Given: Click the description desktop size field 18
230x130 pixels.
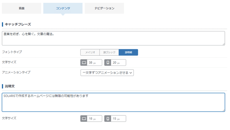Looking at the screenshot, I should [95, 119].
